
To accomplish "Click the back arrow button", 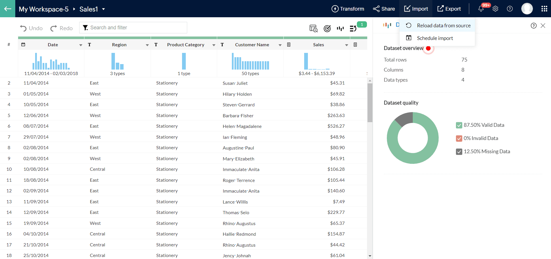I will [x=7, y=9].
